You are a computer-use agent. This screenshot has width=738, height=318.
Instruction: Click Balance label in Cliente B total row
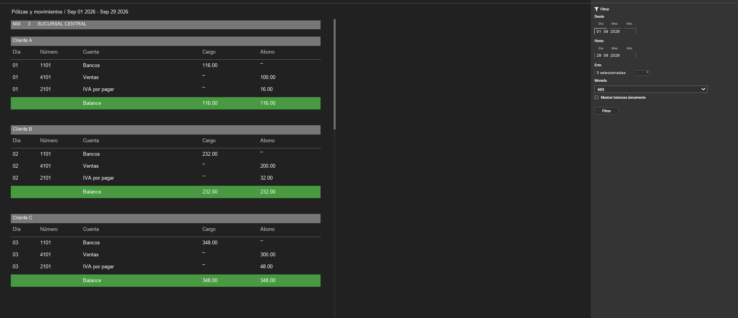point(92,192)
